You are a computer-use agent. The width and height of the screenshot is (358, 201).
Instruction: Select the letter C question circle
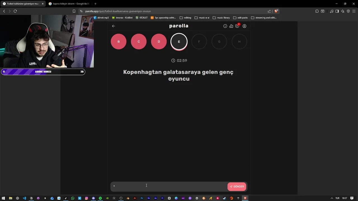tap(139, 42)
